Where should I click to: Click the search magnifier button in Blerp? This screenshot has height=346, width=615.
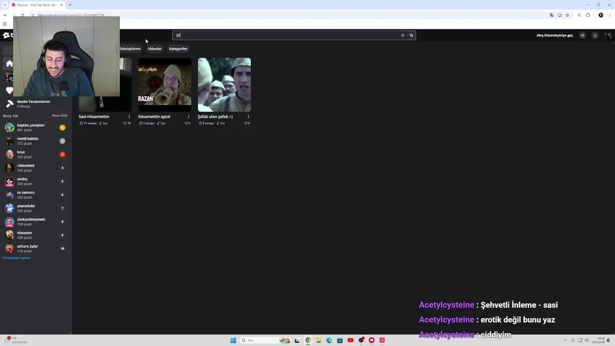[x=411, y=35]
